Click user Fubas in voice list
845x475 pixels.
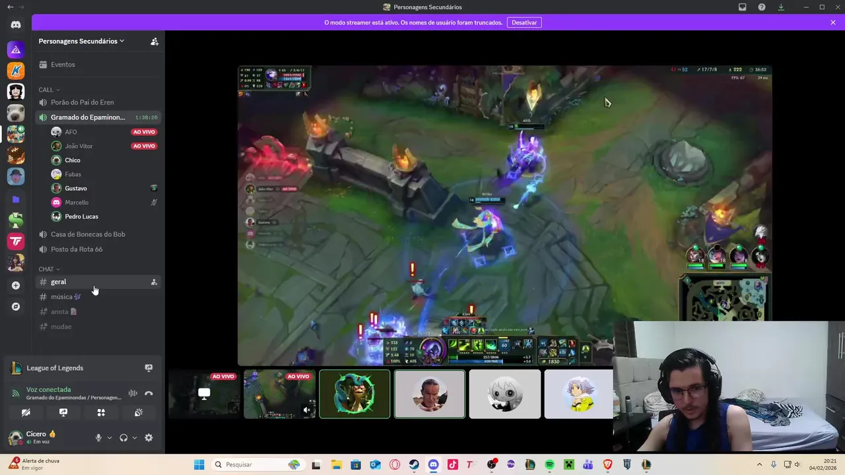(x=104, y=174)
